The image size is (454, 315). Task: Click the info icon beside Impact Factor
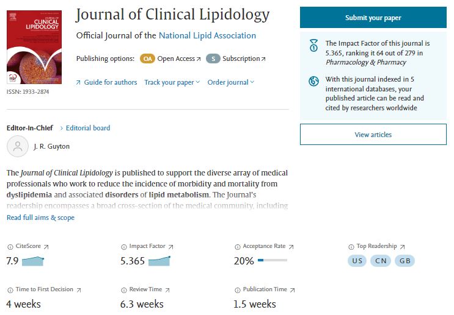point(124,247)
